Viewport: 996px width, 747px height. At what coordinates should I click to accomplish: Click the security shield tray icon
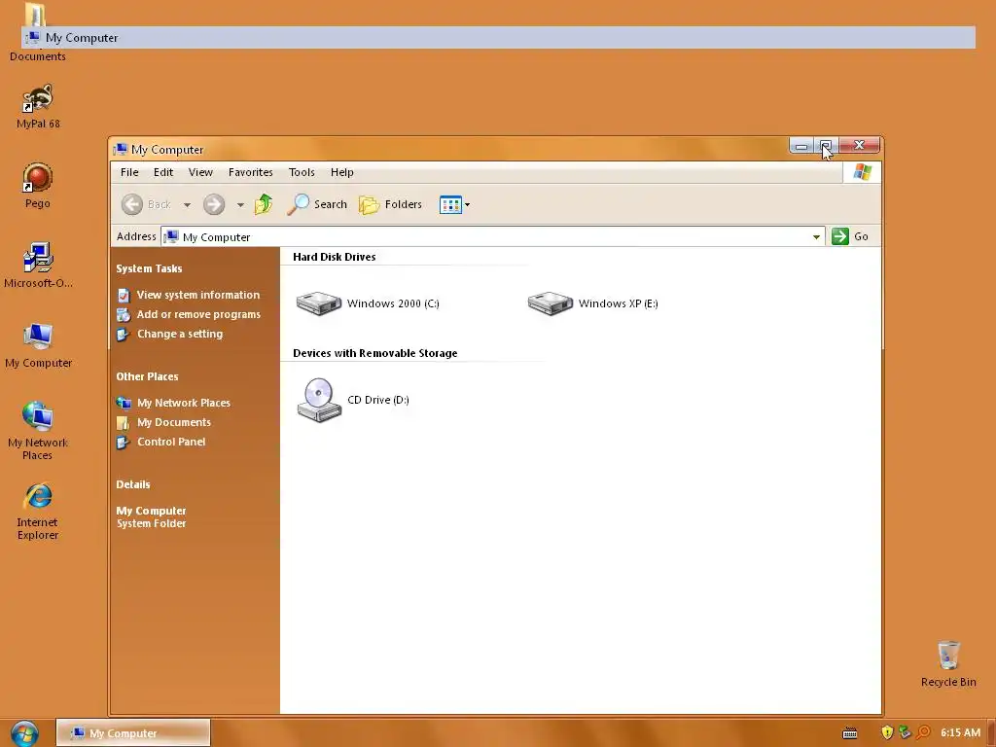(887, 732)
